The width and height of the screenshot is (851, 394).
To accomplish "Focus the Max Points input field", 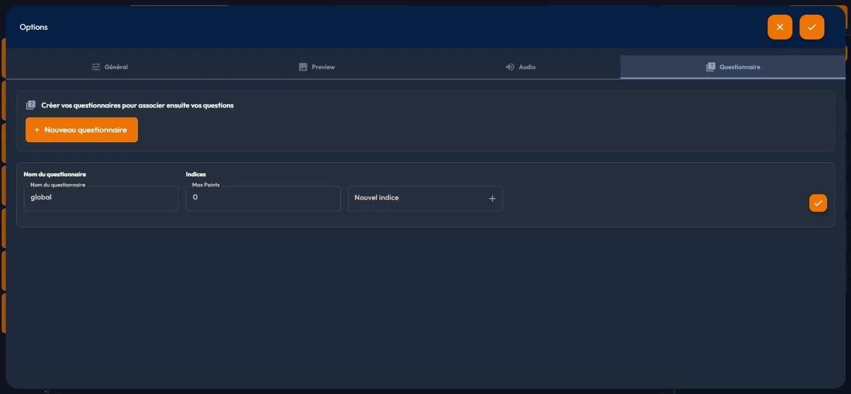I will click(263, 198).
